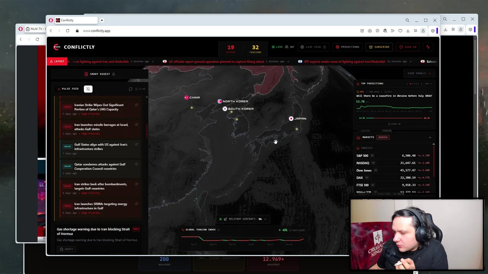Click Verify on gas shortage warning

[x=66, y=249]
